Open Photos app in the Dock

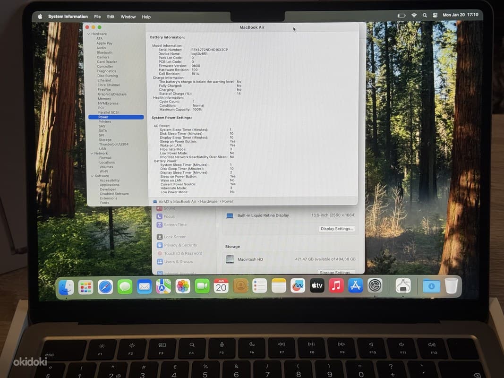[183, 286]
